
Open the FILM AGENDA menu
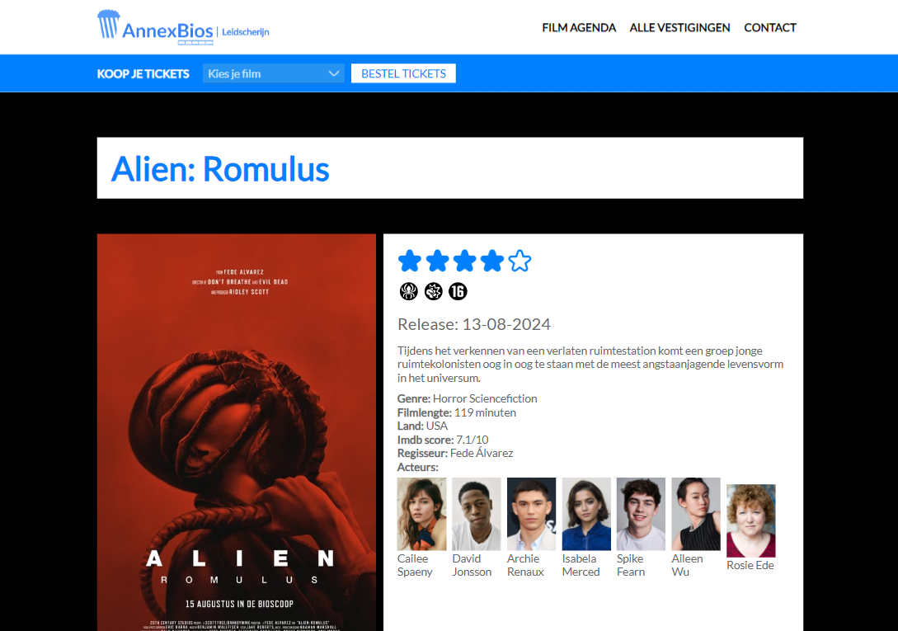pos(578,27)
